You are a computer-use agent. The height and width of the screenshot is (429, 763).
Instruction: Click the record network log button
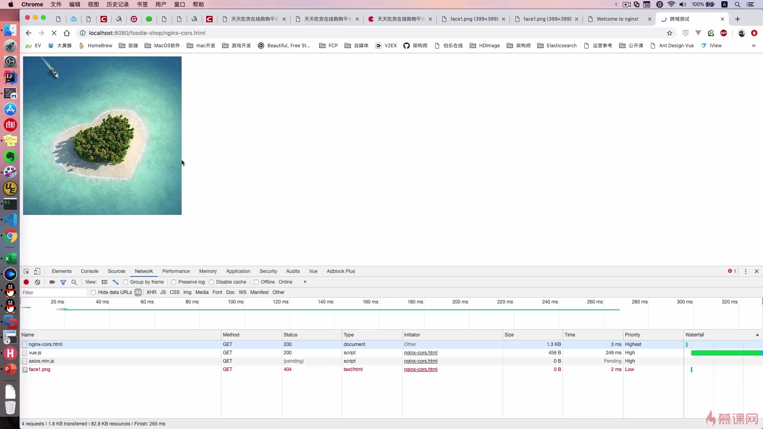point(26,282)
